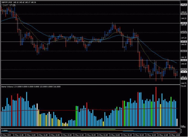Click the 146.50 level price tag
188x137 pixels.
[184, 51]
